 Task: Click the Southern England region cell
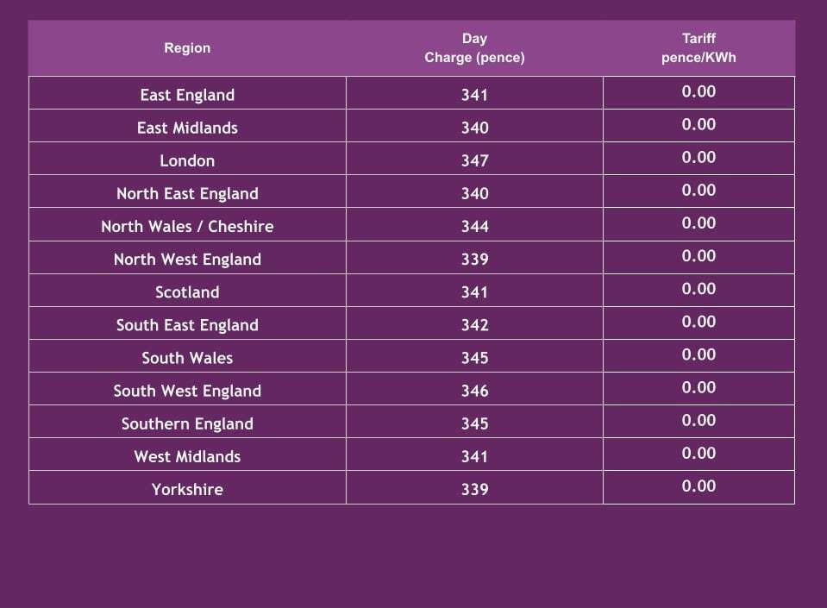pyautogui.click(x=187, y=423)
